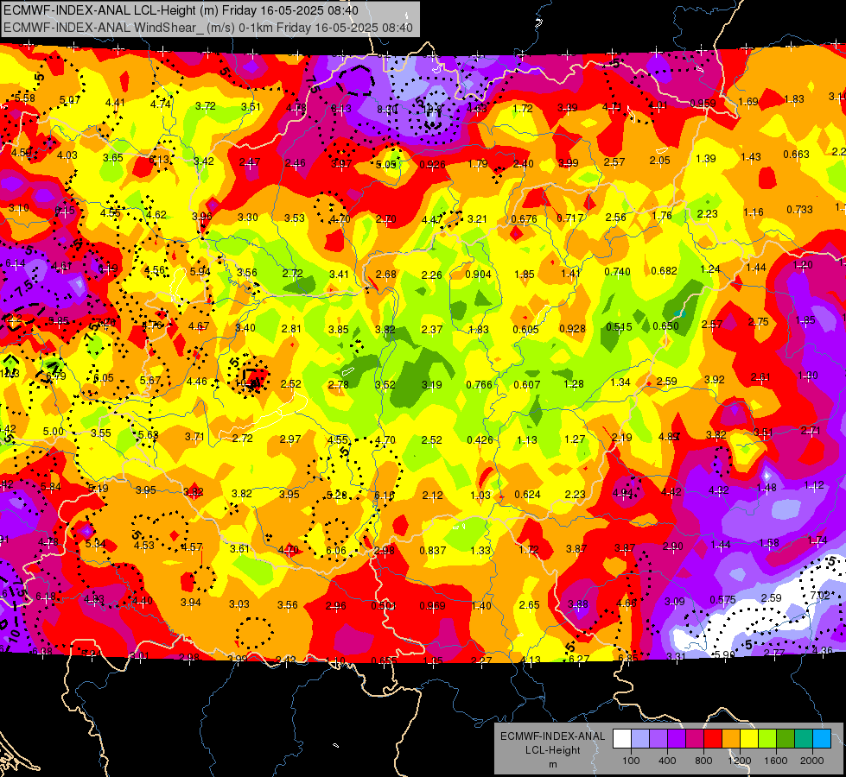Select the bright blue legend swatch

822,739
